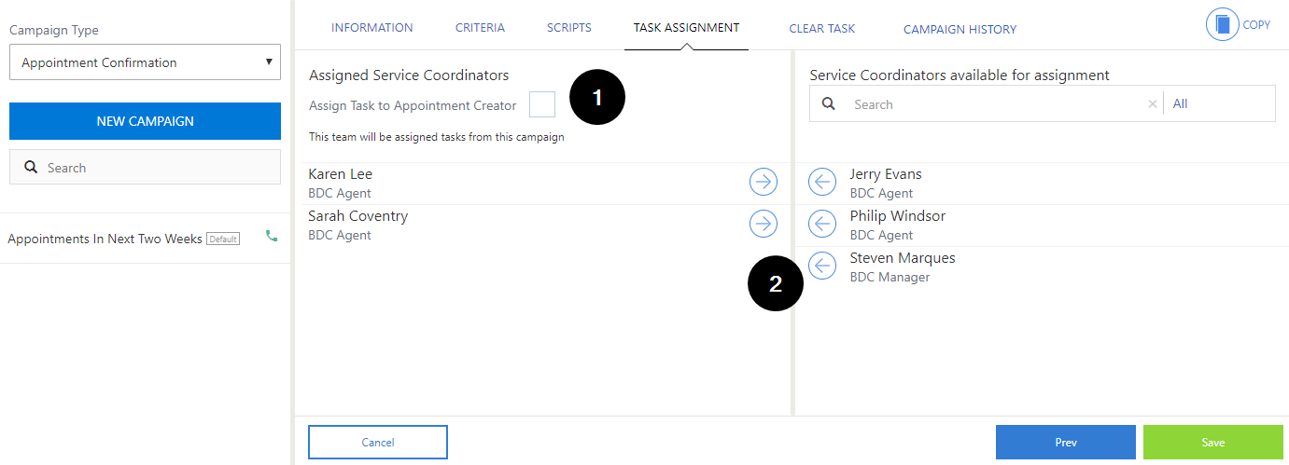Assign Jerry Evans with left-arrow icon
This screenshot has height=465, width=1289.
[x=822, y=182]
